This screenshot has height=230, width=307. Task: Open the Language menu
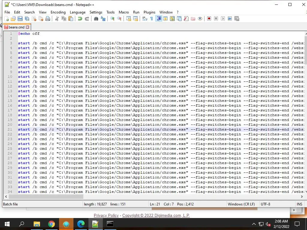coord(78,12)
